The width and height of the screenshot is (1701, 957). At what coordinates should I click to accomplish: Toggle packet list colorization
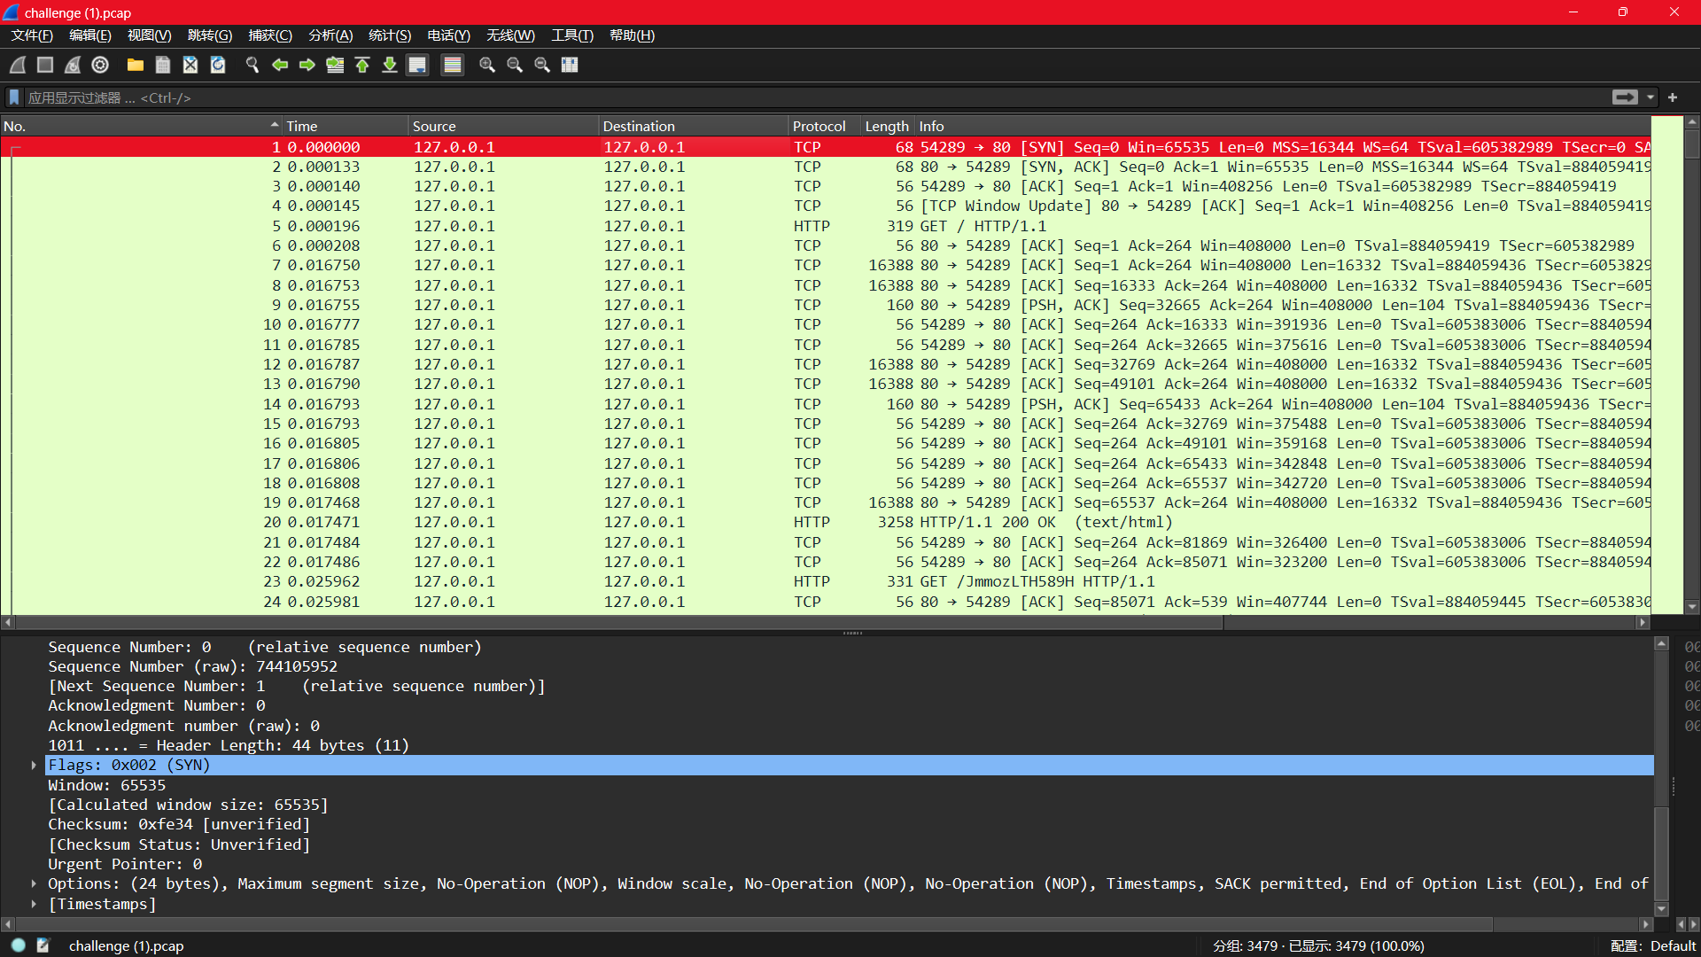coord(453,65)
